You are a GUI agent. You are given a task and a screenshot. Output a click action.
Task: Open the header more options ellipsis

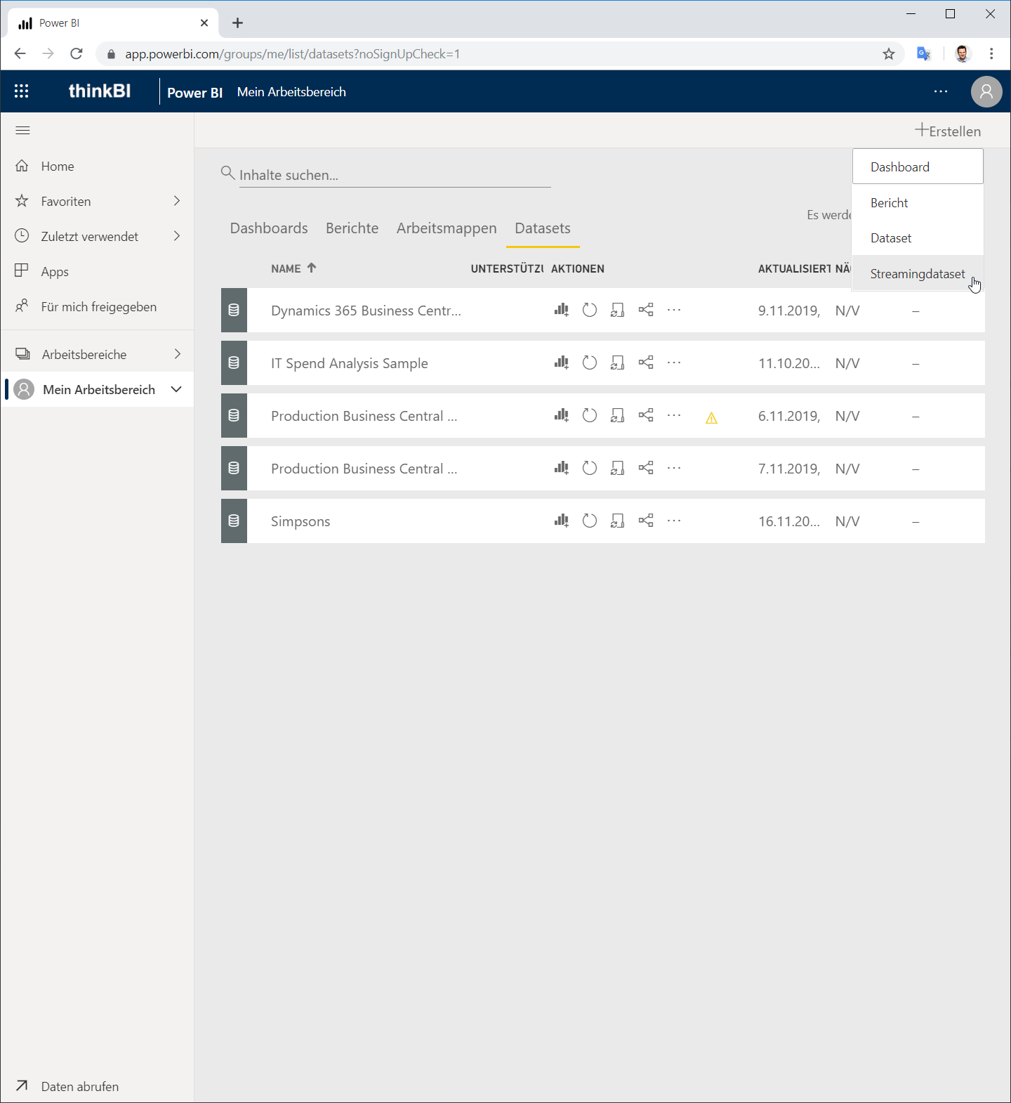click(941, 91)
